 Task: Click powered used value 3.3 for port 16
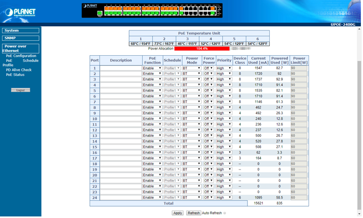pos(280,152)
